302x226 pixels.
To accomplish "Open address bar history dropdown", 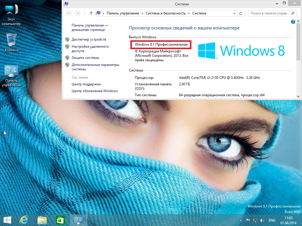I will (x=234, y=13).
